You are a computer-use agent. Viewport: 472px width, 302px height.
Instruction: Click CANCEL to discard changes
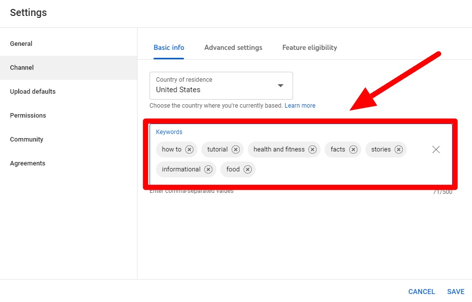(x=422, y=292)
